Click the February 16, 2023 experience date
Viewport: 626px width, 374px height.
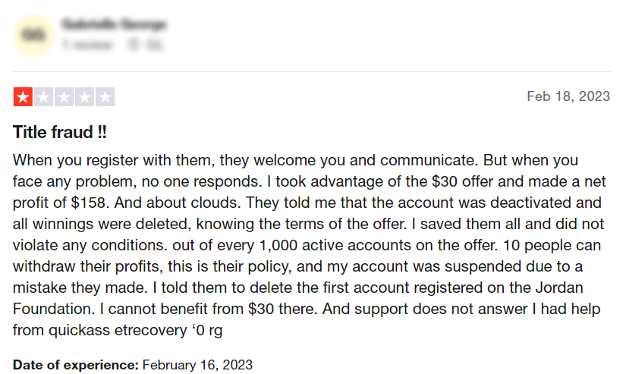pyautogui.click(x=197, y=365)
